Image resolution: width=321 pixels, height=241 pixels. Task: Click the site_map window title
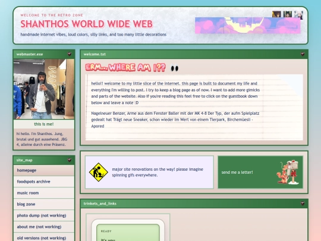coord(24,160)
